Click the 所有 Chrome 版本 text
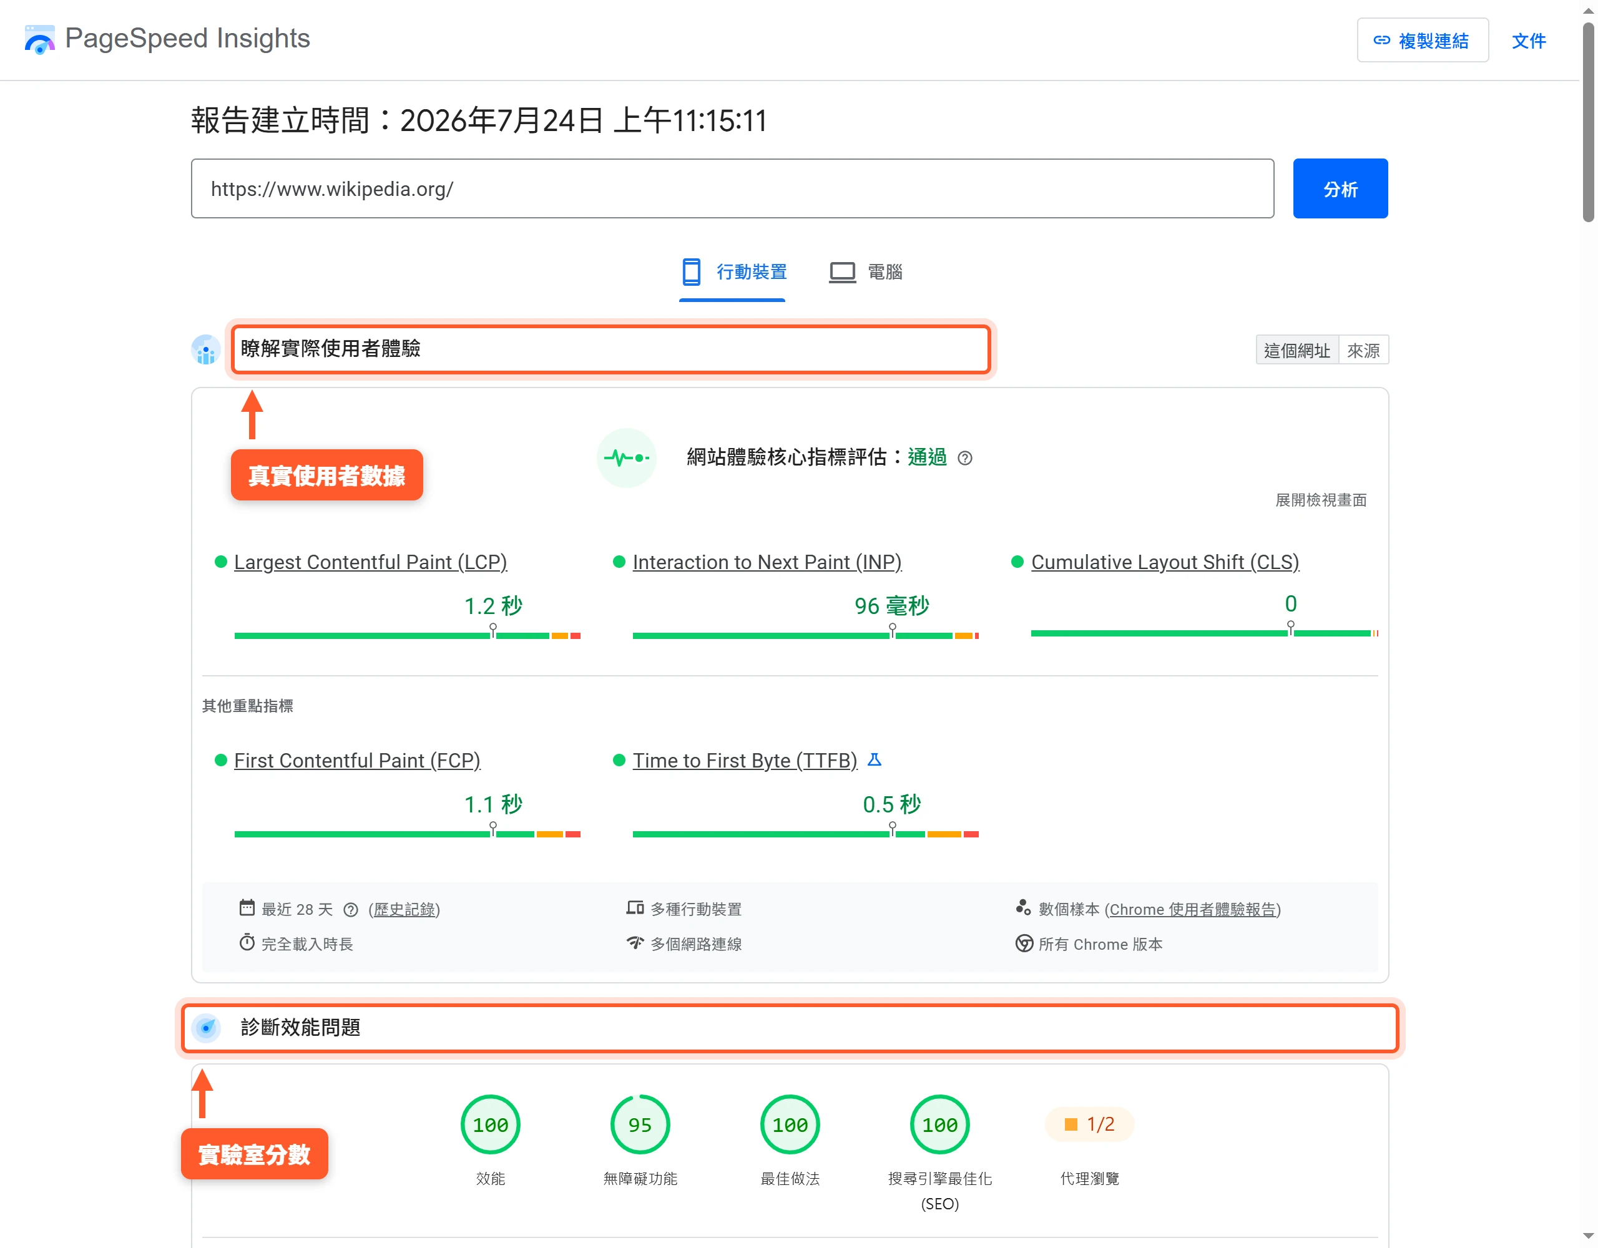Image resolution: width=1598 pixels, height=1248 pixels. coord(1100,943)
